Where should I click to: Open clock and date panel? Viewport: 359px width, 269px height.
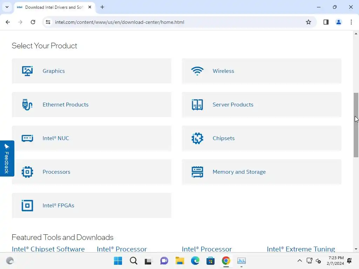pyautogui.click(x=336, y=261)
